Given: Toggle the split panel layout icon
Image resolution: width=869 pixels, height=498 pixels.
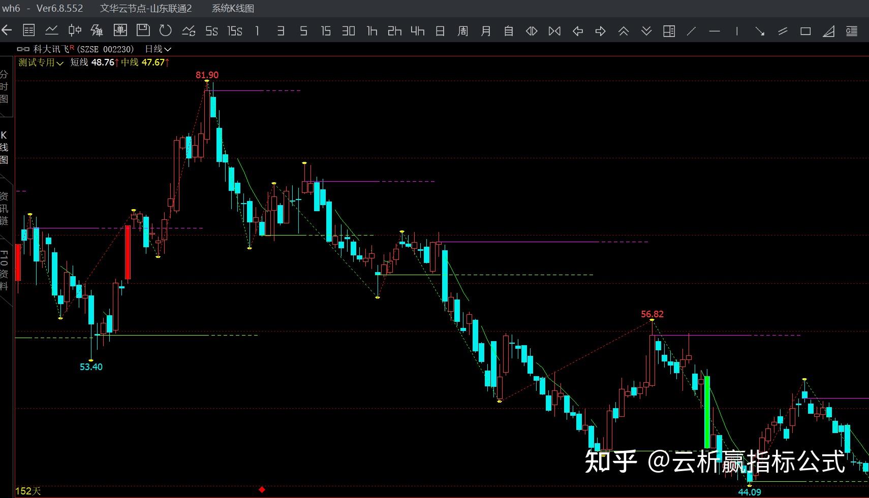Looking at the screenshot, I should tap(669, 31).
